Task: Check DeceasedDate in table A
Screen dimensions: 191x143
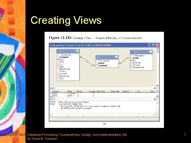Action: (x=132, y=67)
